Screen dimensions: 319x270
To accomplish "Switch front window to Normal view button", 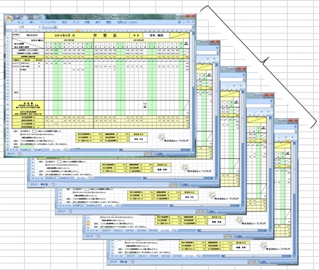I will point(147,154).
